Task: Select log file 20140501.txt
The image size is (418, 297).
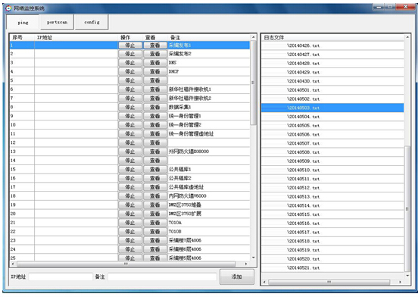Action: 332,90
